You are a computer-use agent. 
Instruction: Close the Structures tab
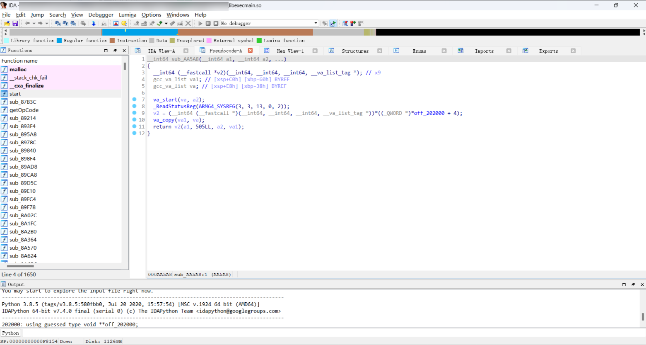click(379, 51)
